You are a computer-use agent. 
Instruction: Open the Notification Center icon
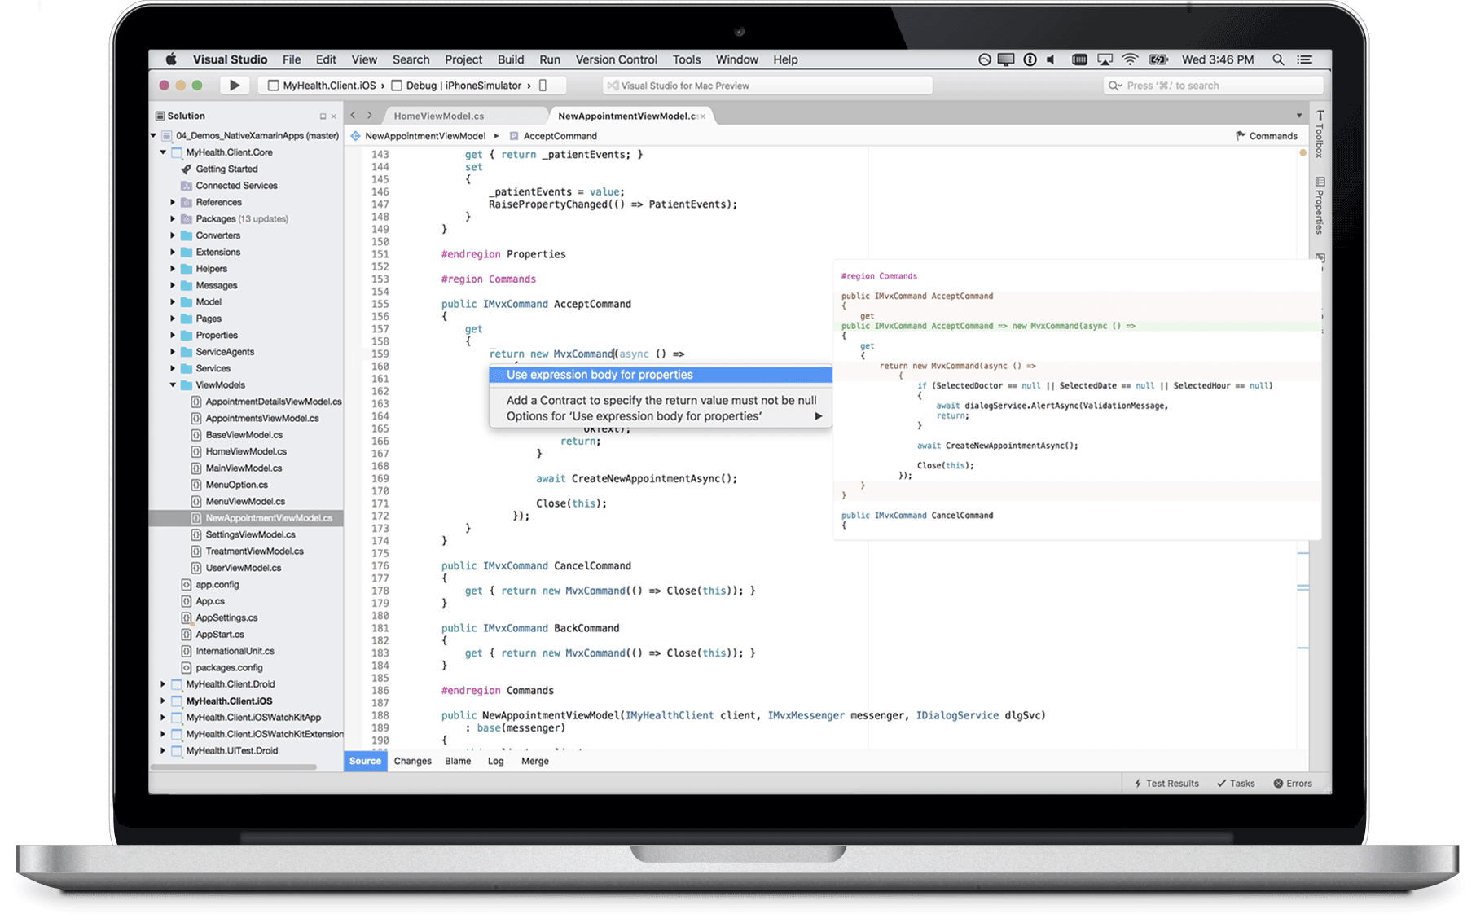(1305, 59)
